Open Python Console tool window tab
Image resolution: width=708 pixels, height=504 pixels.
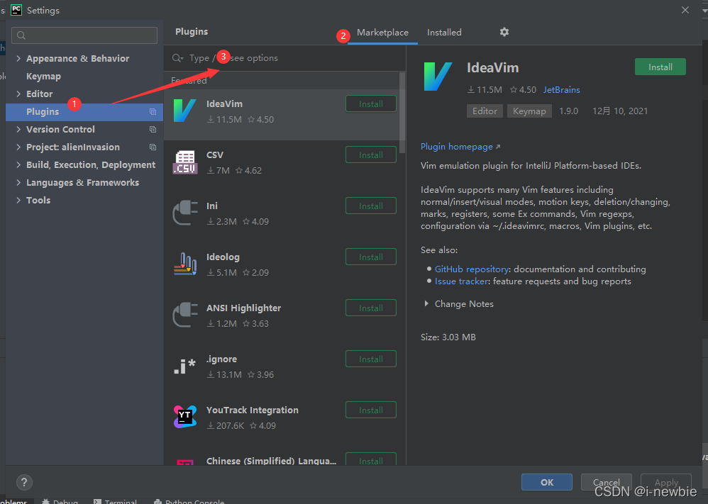(x=189, y=502)
